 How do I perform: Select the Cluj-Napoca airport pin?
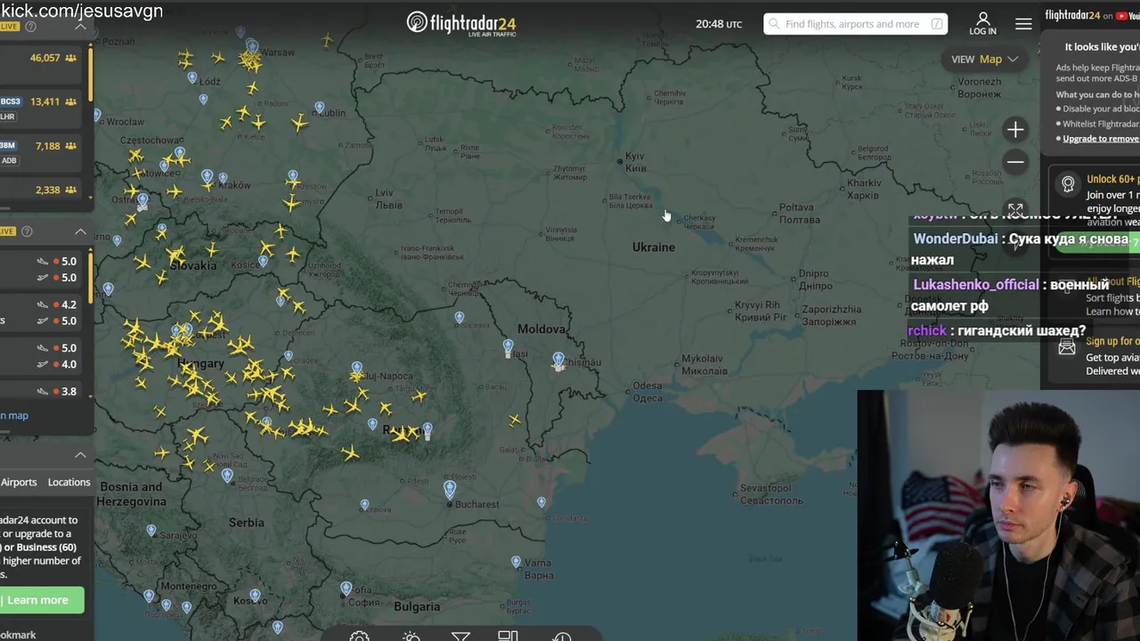pos(356,368)
